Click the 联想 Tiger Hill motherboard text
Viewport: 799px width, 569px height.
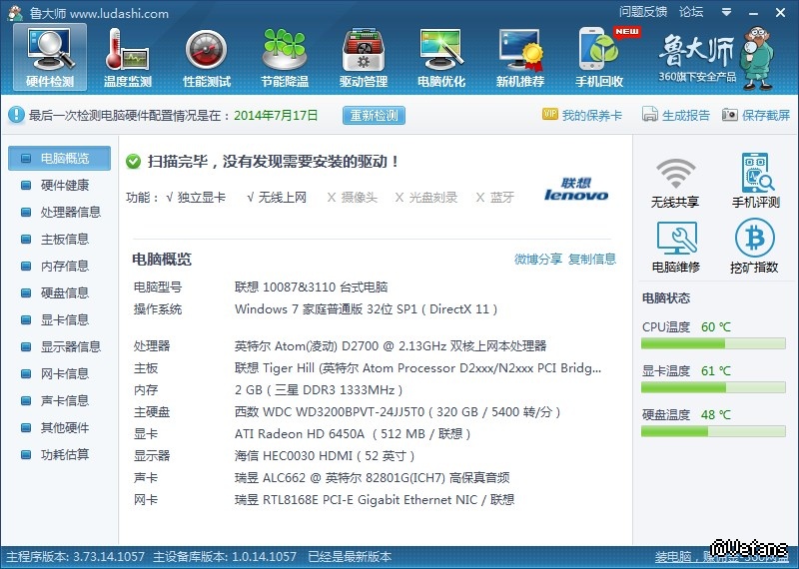[417, 368]
